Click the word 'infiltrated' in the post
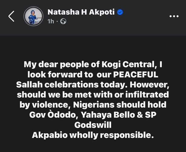The width and height of the screenshot is (186, 152). 147,95
